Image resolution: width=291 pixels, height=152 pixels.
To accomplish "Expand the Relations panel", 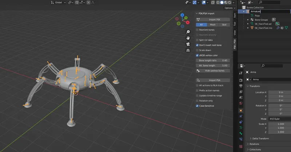I will tap(248, 144).
